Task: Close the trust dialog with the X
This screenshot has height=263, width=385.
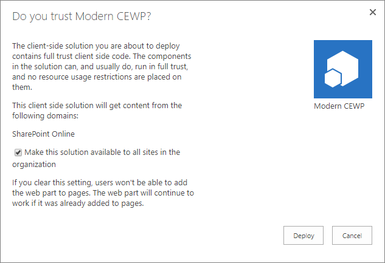Action: point(372,12)
